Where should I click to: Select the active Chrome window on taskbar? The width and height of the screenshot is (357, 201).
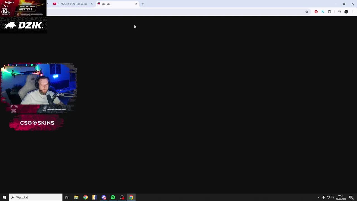coord(131,197)
